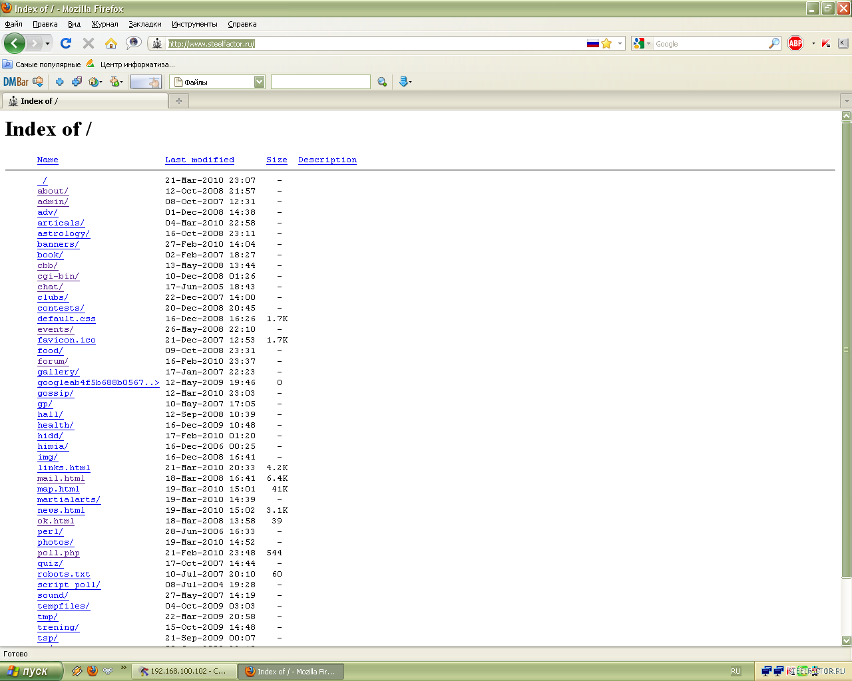Open a new tab with the plus button

tap(178, 101)
